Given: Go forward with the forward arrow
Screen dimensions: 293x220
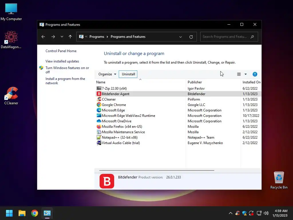Looking at the screenshot, I should point(53,37).
